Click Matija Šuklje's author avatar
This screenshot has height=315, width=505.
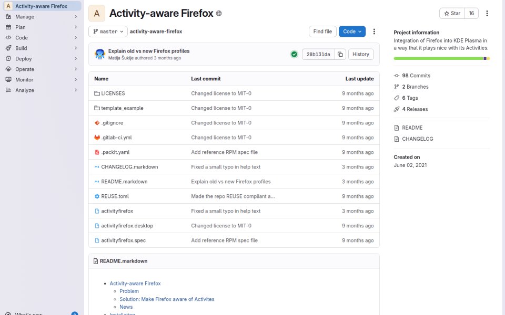100,54
